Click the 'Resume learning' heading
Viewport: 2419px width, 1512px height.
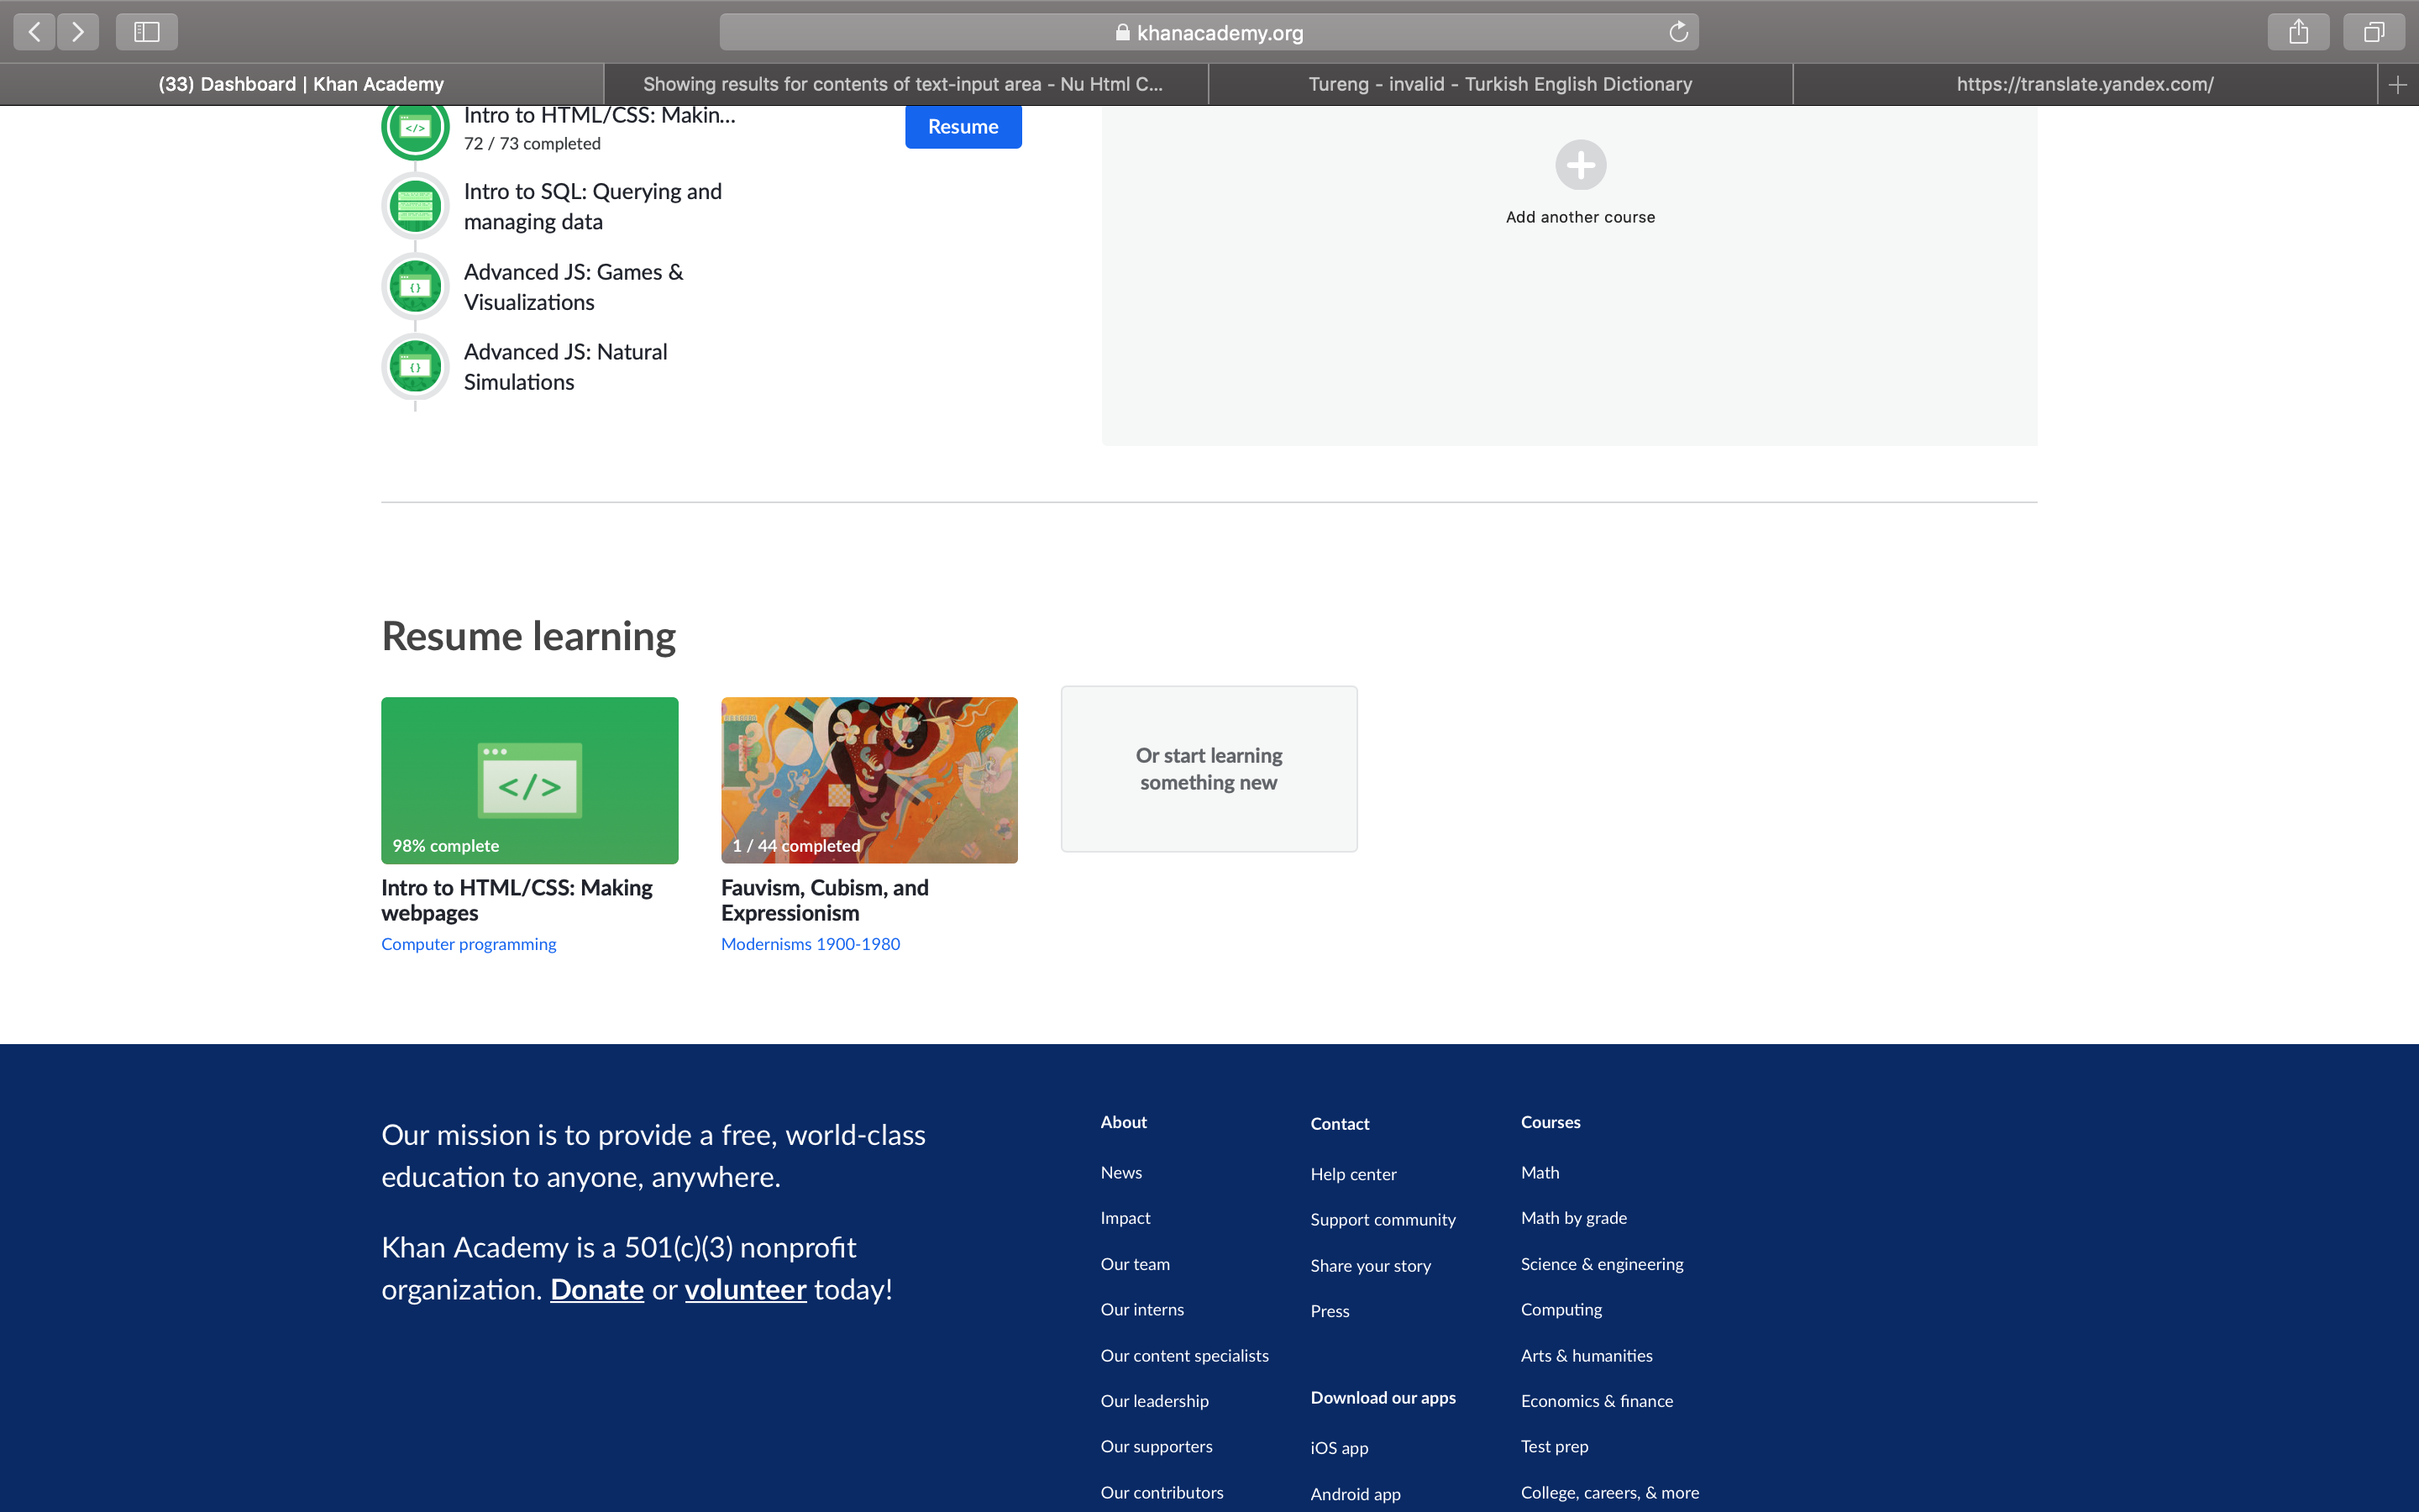tap(529, 636)
